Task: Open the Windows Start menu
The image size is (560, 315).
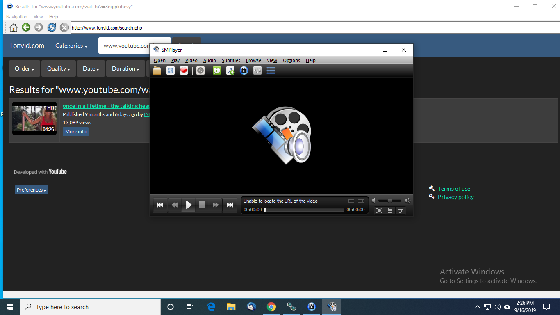Action: pyautogui.click(x=10, y=307)
